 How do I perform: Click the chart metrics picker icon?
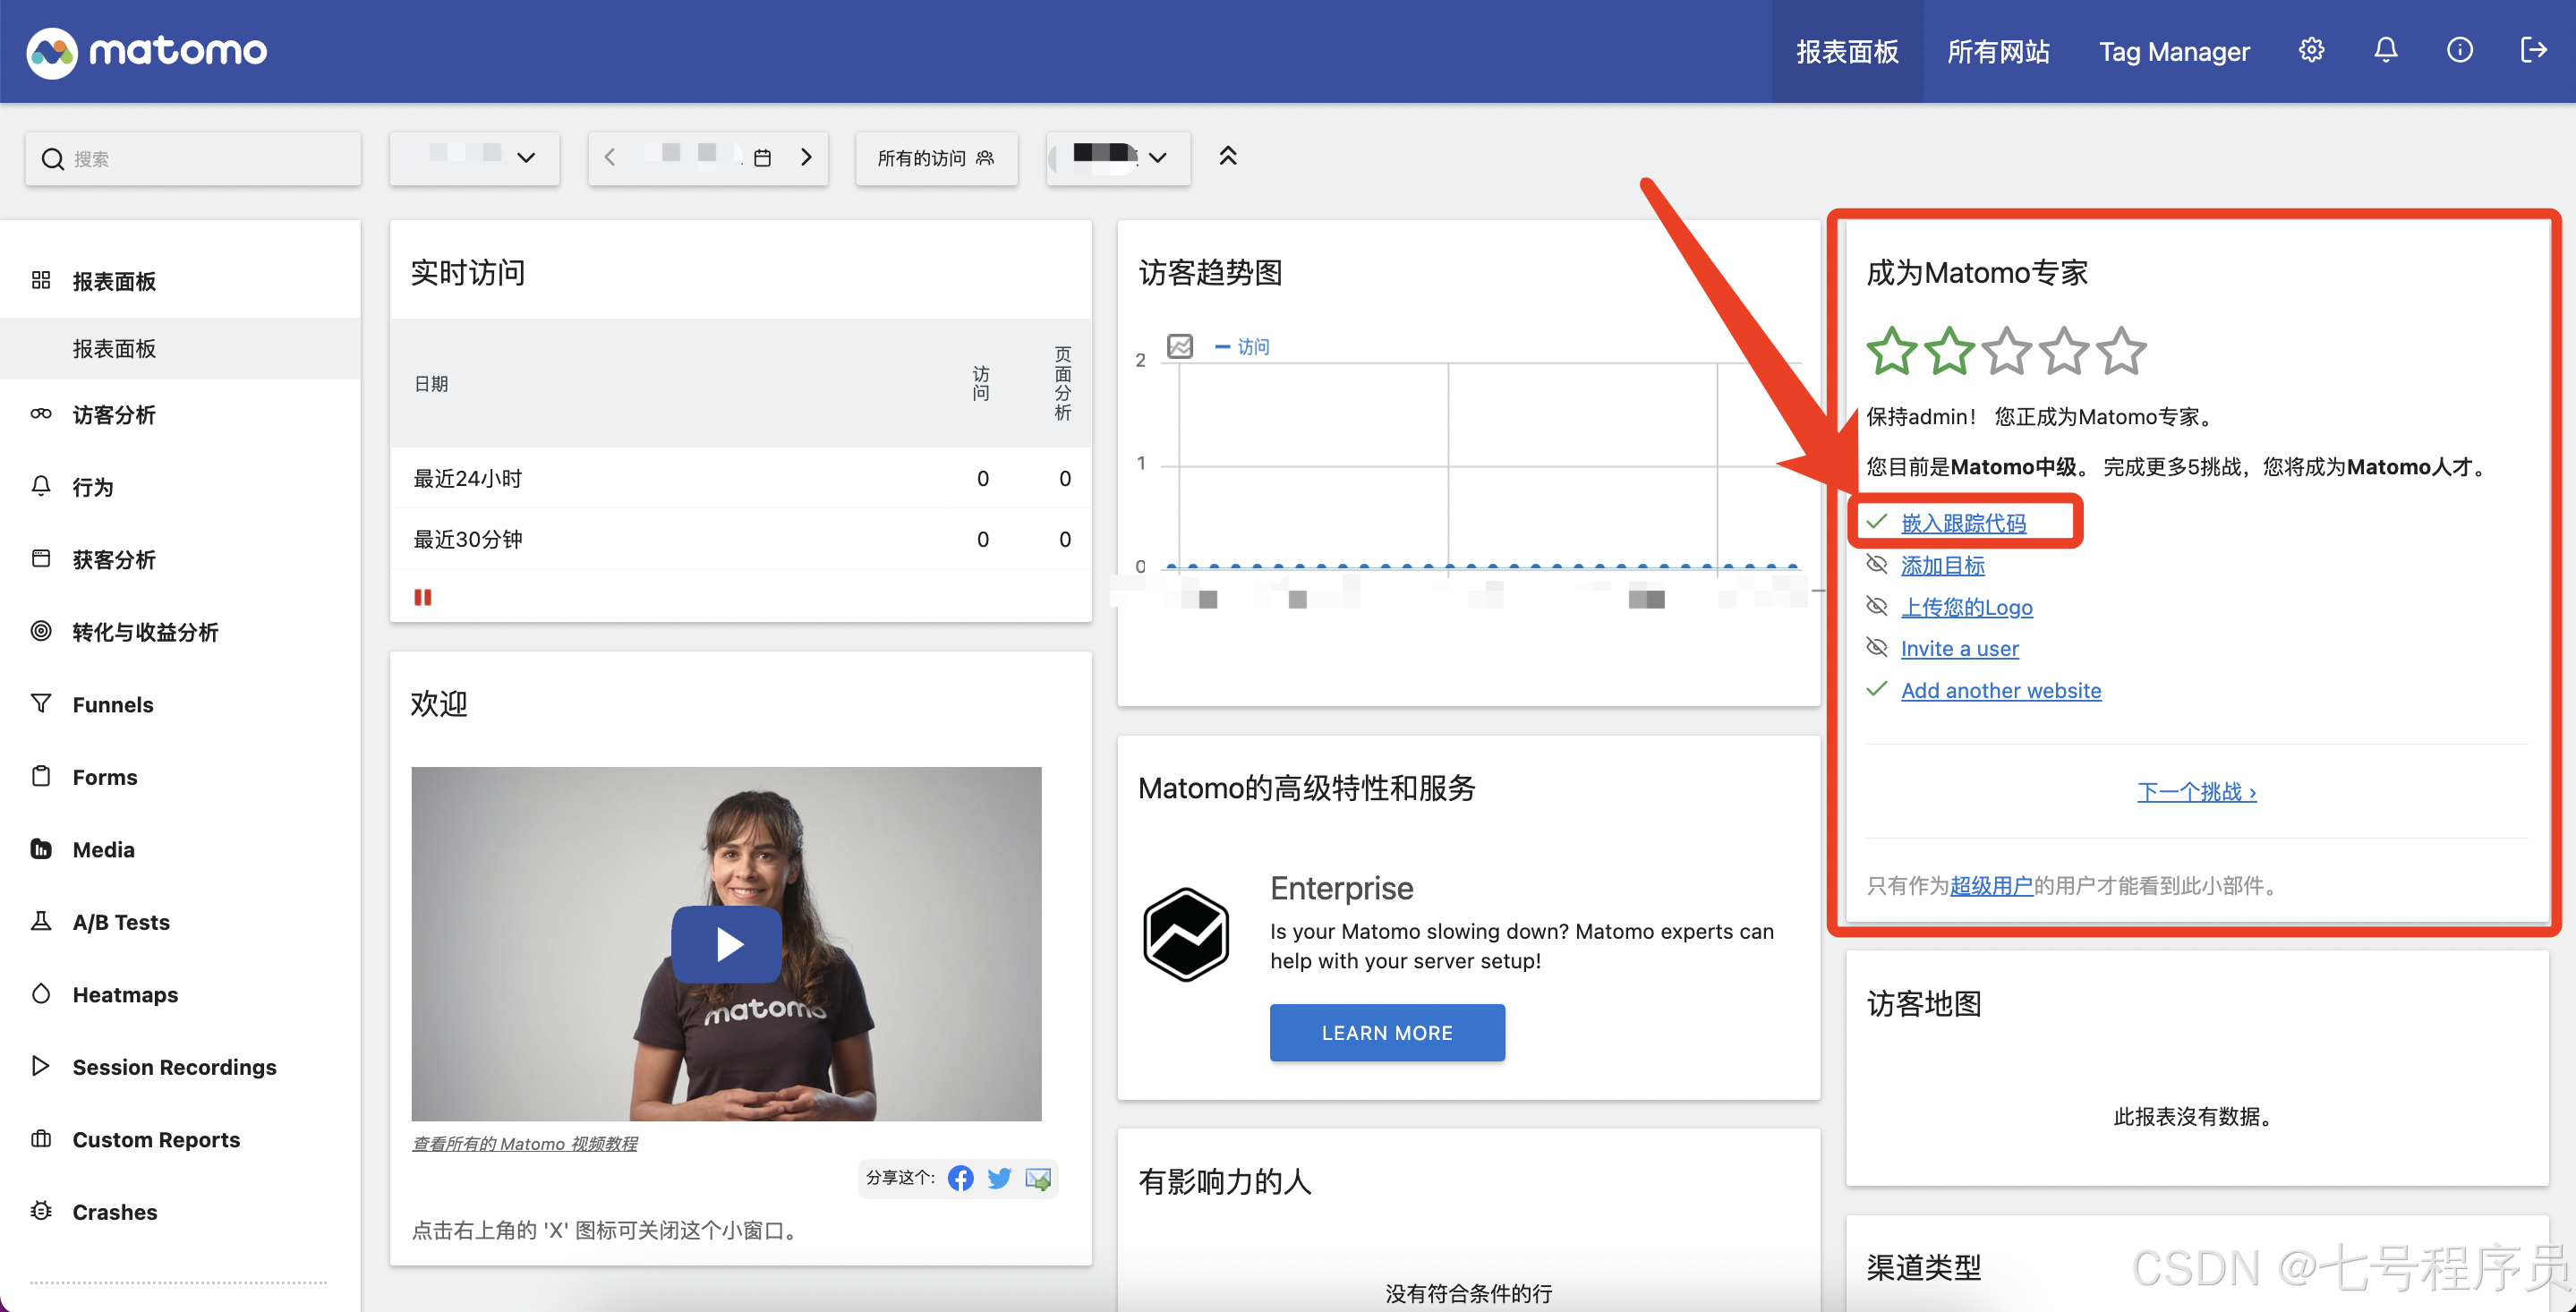tap(1180, 346)
